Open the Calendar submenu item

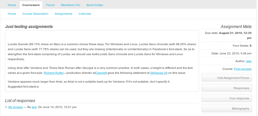(x=85, y=14)
